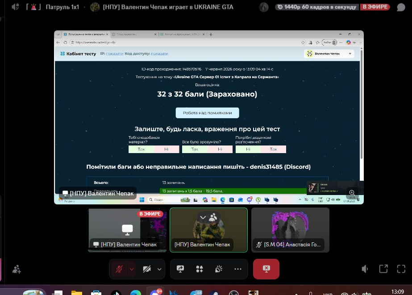Open a new tab with the plus button
The image size is (412, 295).
[211, 34]
